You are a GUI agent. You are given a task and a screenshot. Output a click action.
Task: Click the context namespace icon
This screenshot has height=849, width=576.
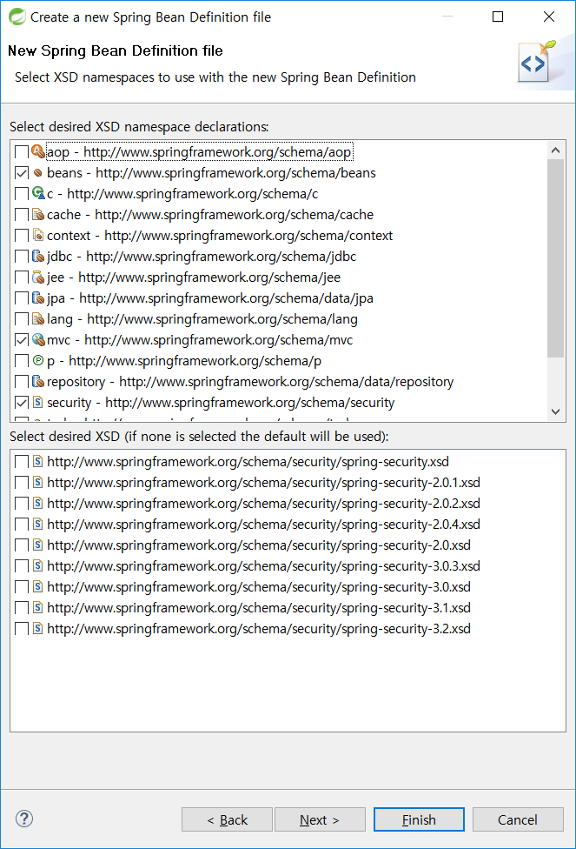38,235
